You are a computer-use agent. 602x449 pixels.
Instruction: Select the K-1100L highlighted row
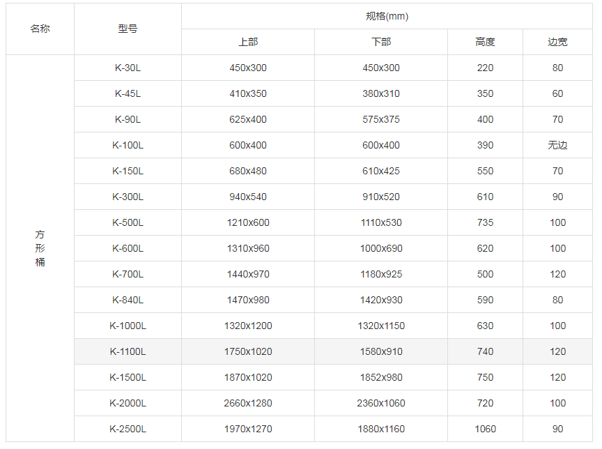pos(333,351)
